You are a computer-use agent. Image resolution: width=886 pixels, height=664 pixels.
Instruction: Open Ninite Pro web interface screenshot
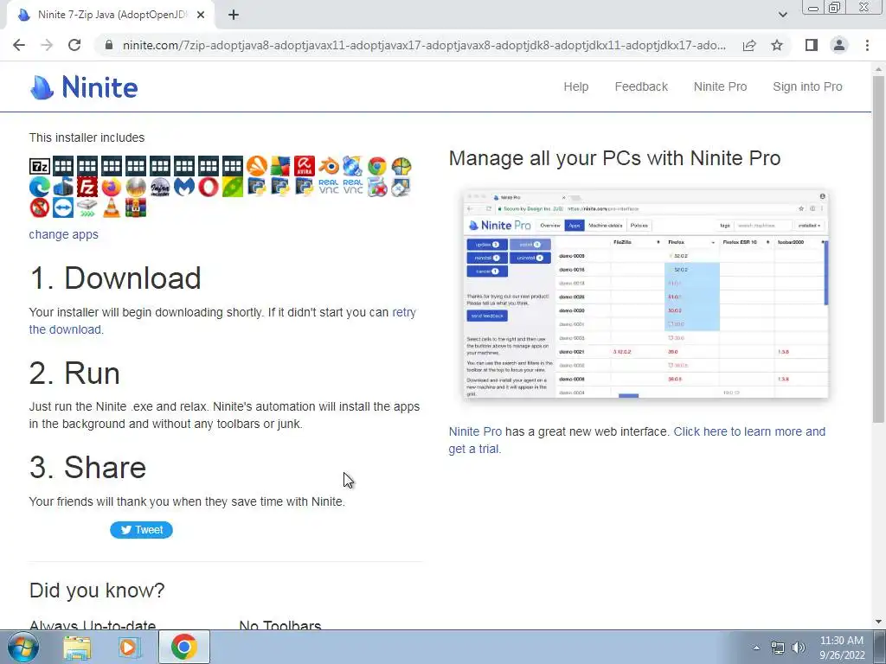point(645,294)
